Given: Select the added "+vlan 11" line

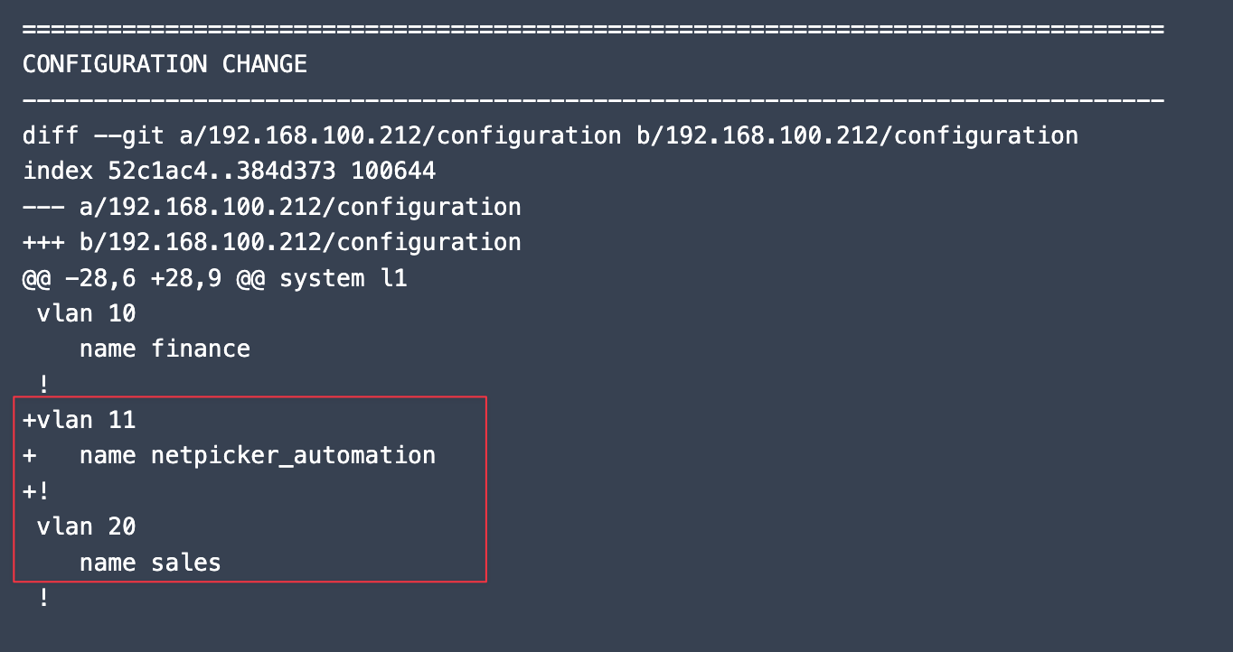Looking at the screenshot, I should 80,420.
